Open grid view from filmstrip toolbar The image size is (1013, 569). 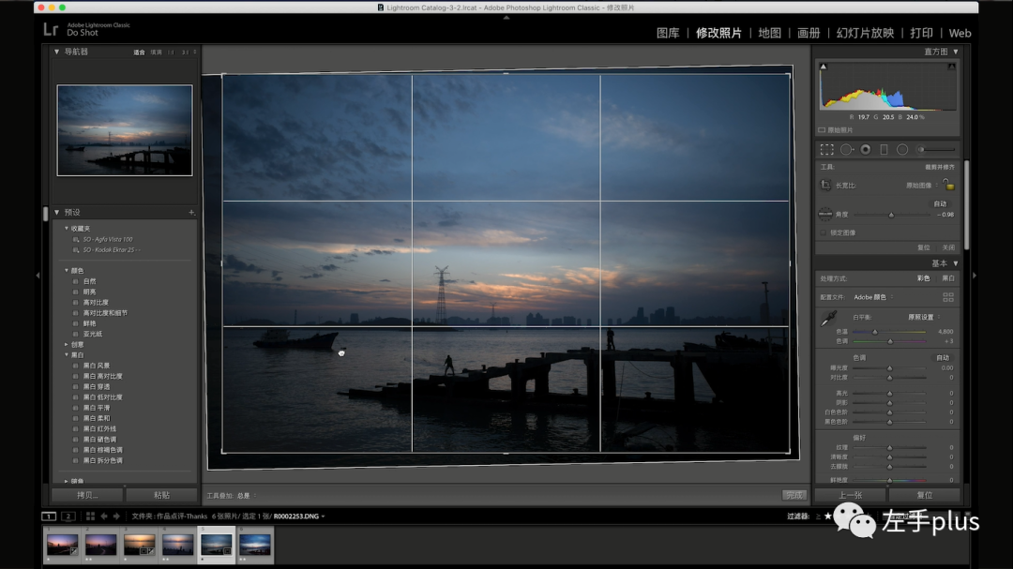point(90,517)
